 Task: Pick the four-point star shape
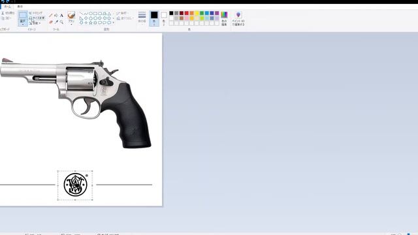pyautogui.click(x=86, y=23)
